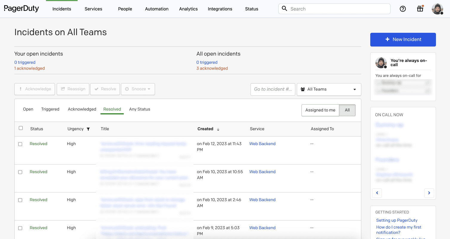
Task: Open all 3 acknowledged incidents link
Action: [212, 68]
